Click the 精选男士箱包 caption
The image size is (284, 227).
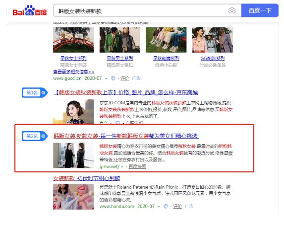(x=120, y=65)
